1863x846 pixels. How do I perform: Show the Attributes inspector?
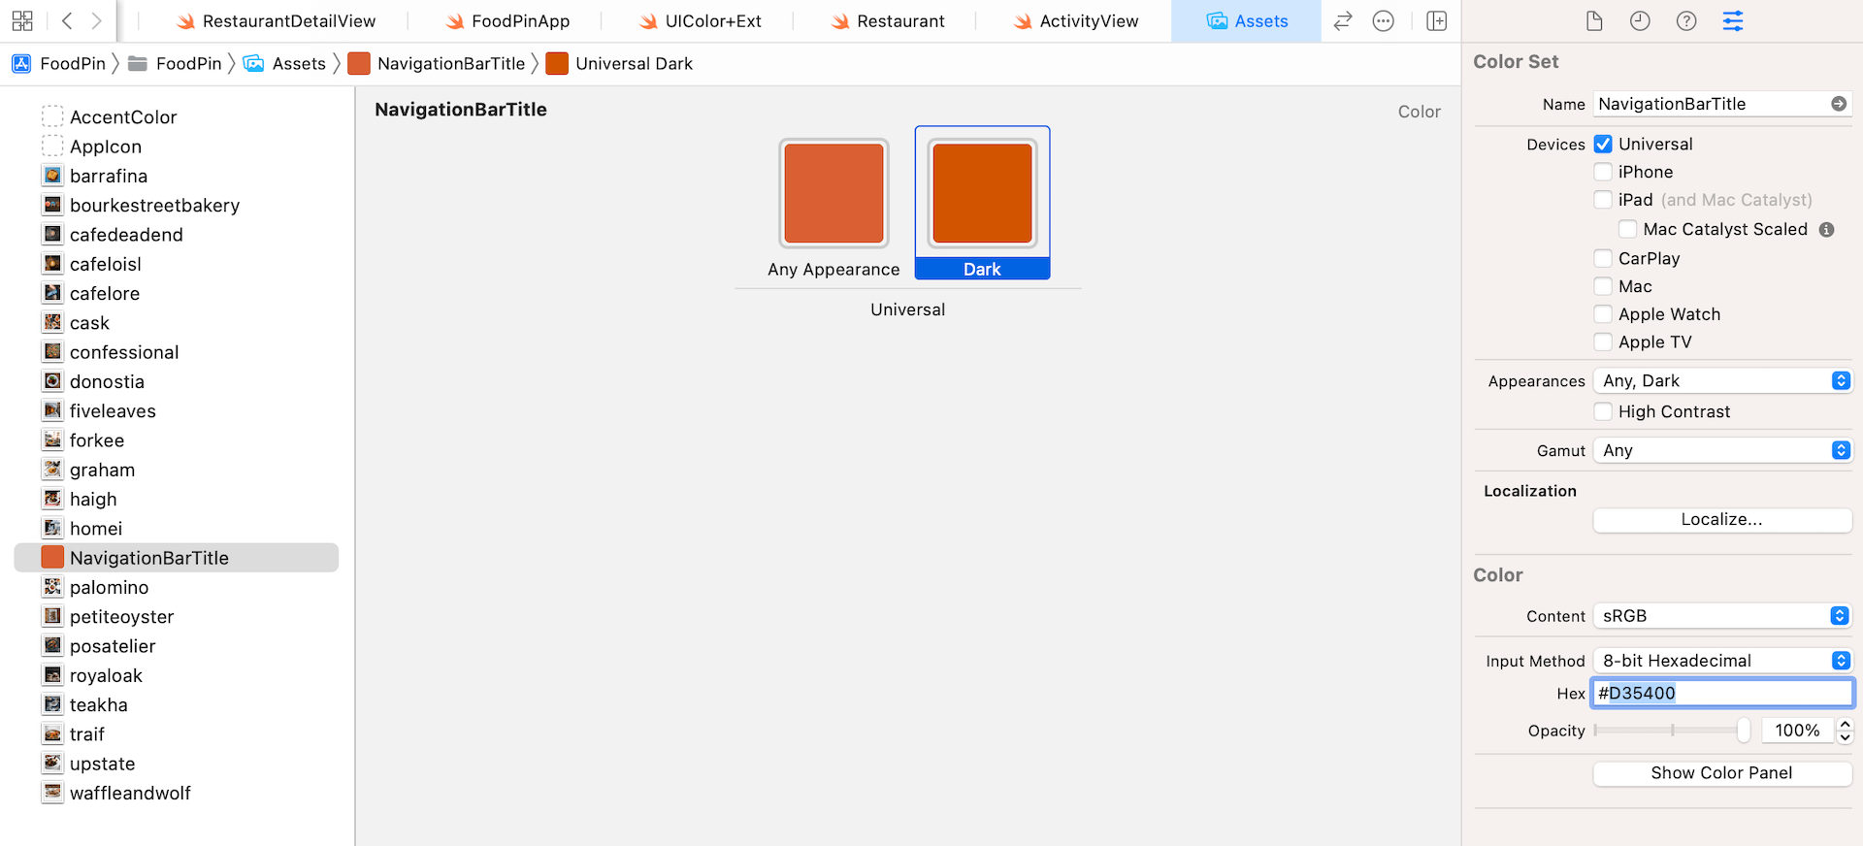(1733, 20)
